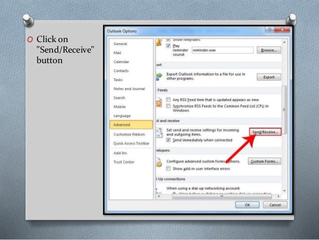Click the green Export arrow icon
This screenshot has height=240, width=319.
[159, 77]
